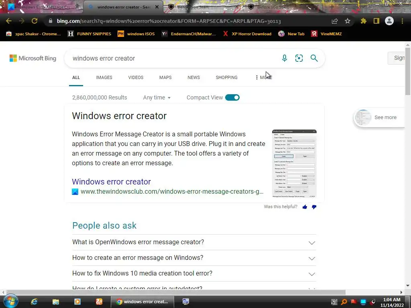Switch to the IMAGES tab
This screenshot has height=308, width=411.
104,77
